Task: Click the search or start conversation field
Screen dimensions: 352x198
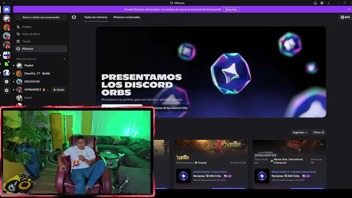Action: [41, 17]
